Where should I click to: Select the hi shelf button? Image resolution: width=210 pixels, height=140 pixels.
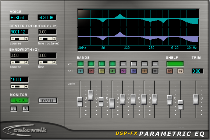click(x=181, y=71)
